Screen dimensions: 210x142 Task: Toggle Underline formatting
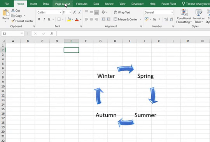click(49, 19)
